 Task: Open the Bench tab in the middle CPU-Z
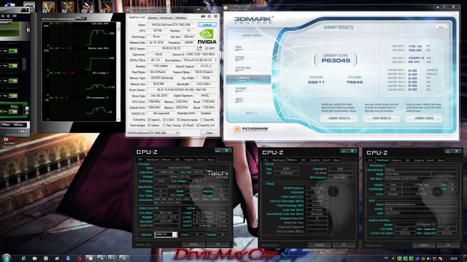(x=326, y=160)
